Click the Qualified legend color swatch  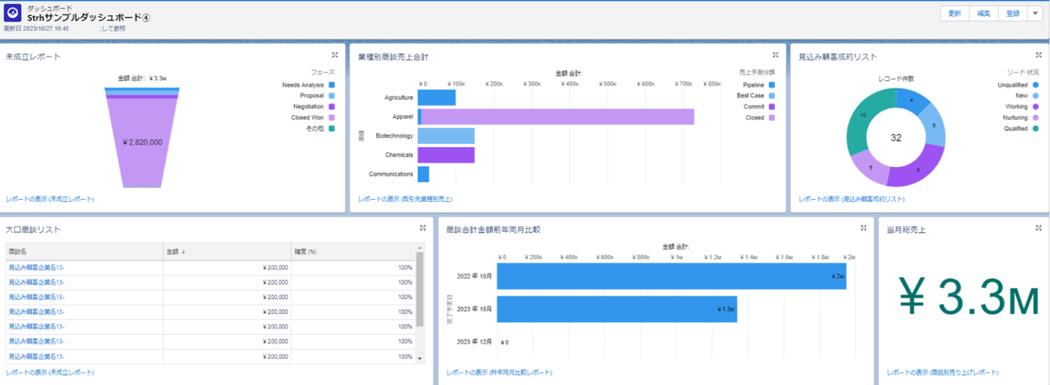coord(1036,129)
